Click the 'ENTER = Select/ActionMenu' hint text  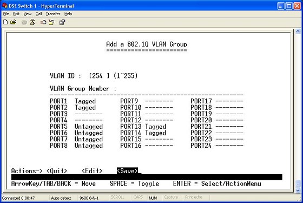pyautogui.click(x=217, y=184)
